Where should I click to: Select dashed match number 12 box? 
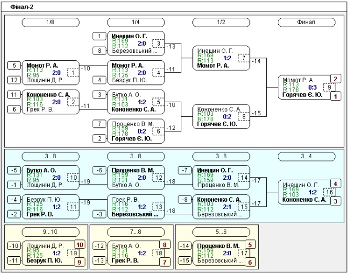point(158,178)
